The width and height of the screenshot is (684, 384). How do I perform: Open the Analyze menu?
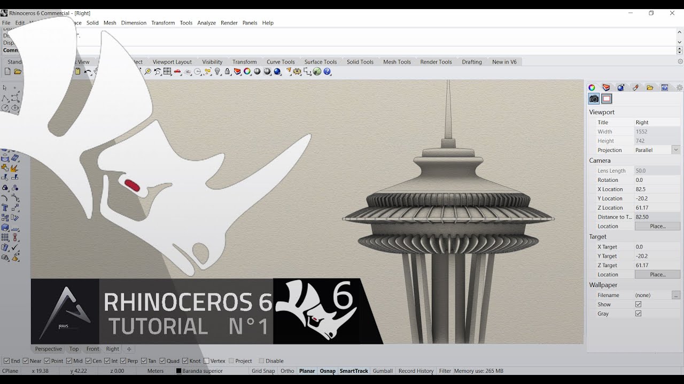206,23
